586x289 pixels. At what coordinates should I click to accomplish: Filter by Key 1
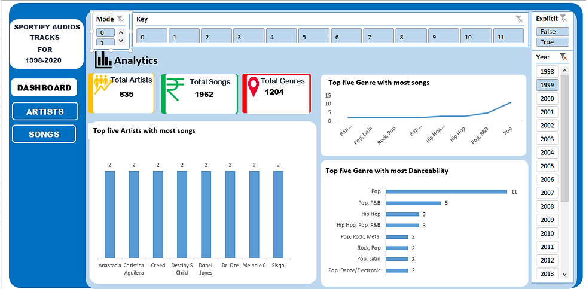(184, 36)
